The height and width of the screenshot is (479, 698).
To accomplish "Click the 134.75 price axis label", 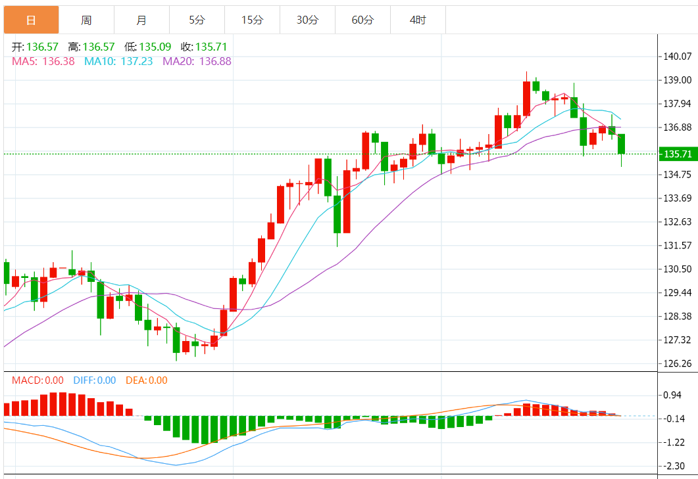I will (x=678, y=174).
